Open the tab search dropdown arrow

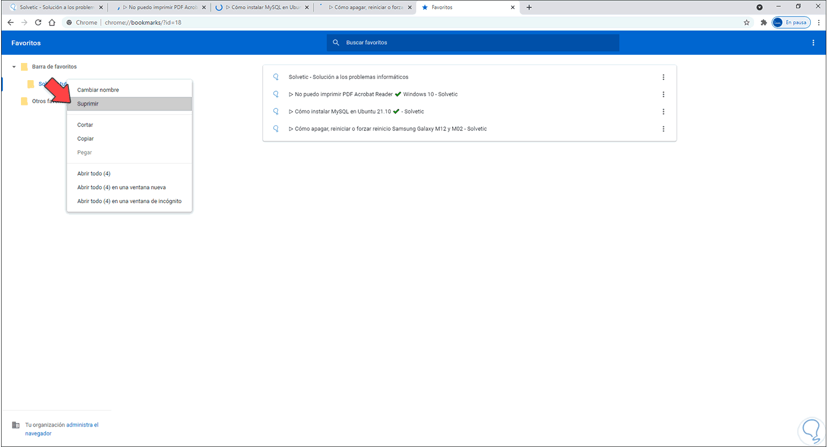click(760, 7)
